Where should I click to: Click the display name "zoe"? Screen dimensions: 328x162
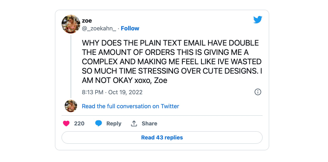click(86, 21)
